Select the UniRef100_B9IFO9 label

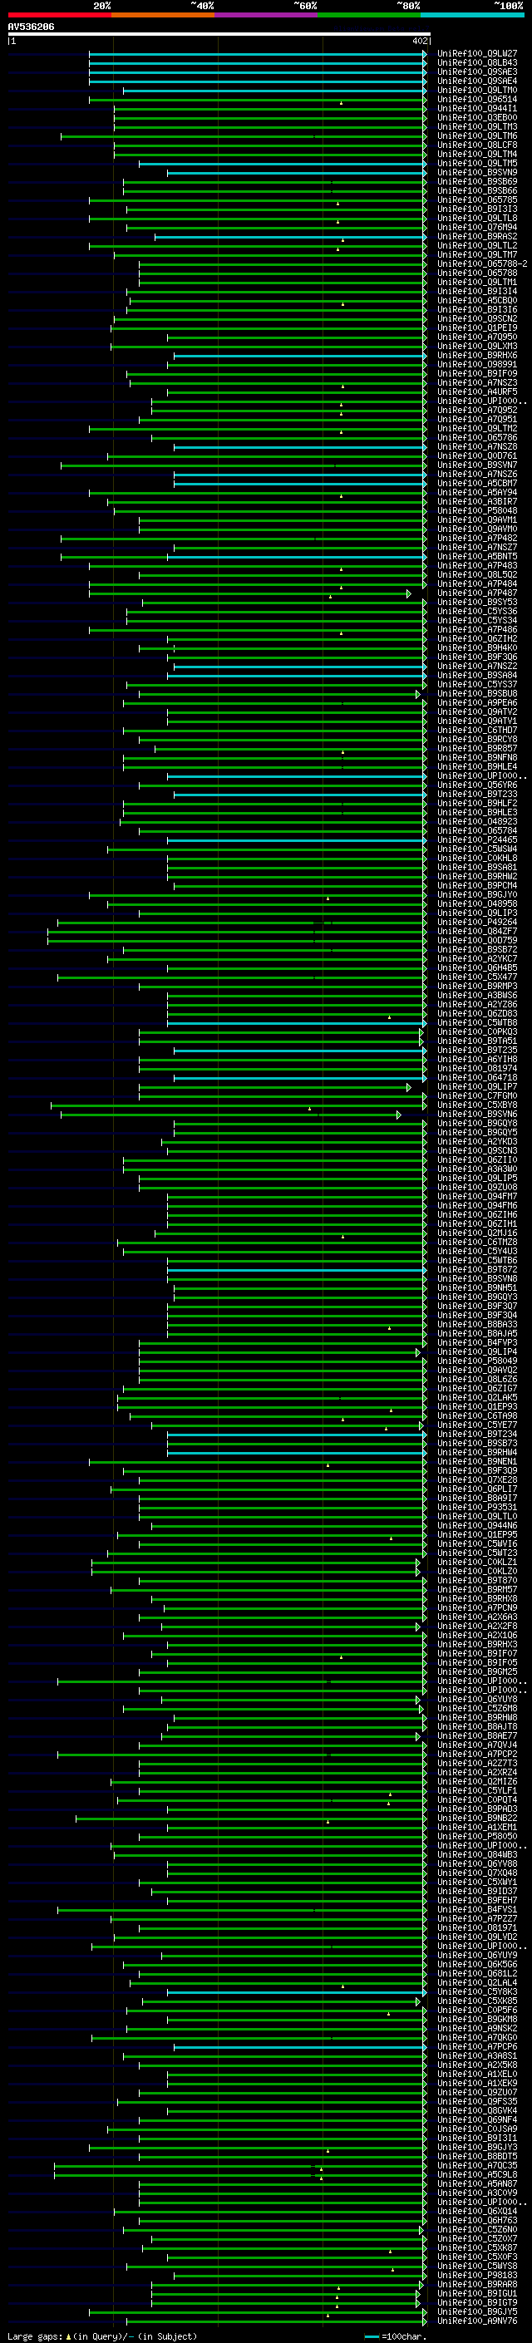pos(476,374)
